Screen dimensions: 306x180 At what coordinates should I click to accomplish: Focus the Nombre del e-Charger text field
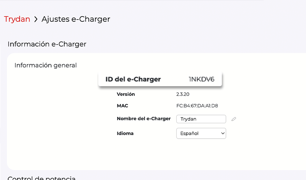coord(201,119)
